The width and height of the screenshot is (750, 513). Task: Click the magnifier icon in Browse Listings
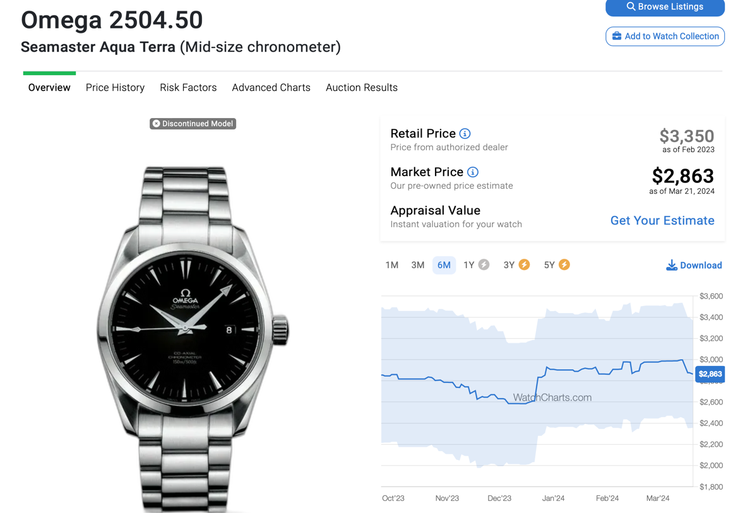click(631, 7)
